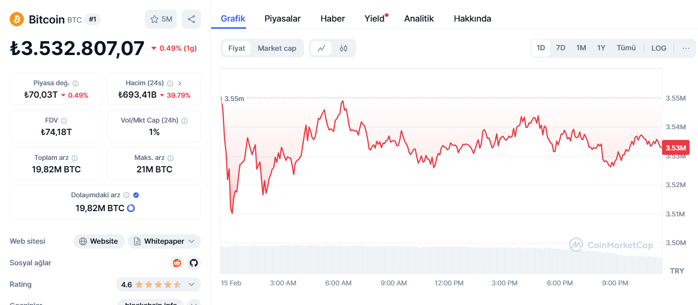698x305 pixels.
Task: Open the Haber tab
Action: (332, 19)
